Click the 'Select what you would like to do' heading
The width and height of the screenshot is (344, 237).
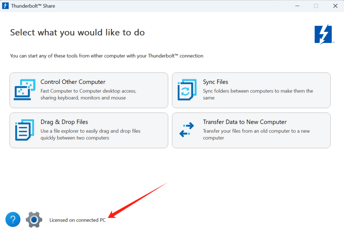(x=77, y=33)
